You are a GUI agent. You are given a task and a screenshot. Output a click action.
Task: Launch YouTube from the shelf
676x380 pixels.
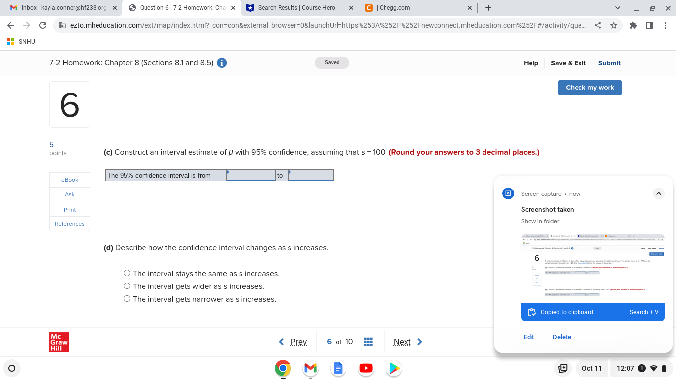(x=366, y=368)
